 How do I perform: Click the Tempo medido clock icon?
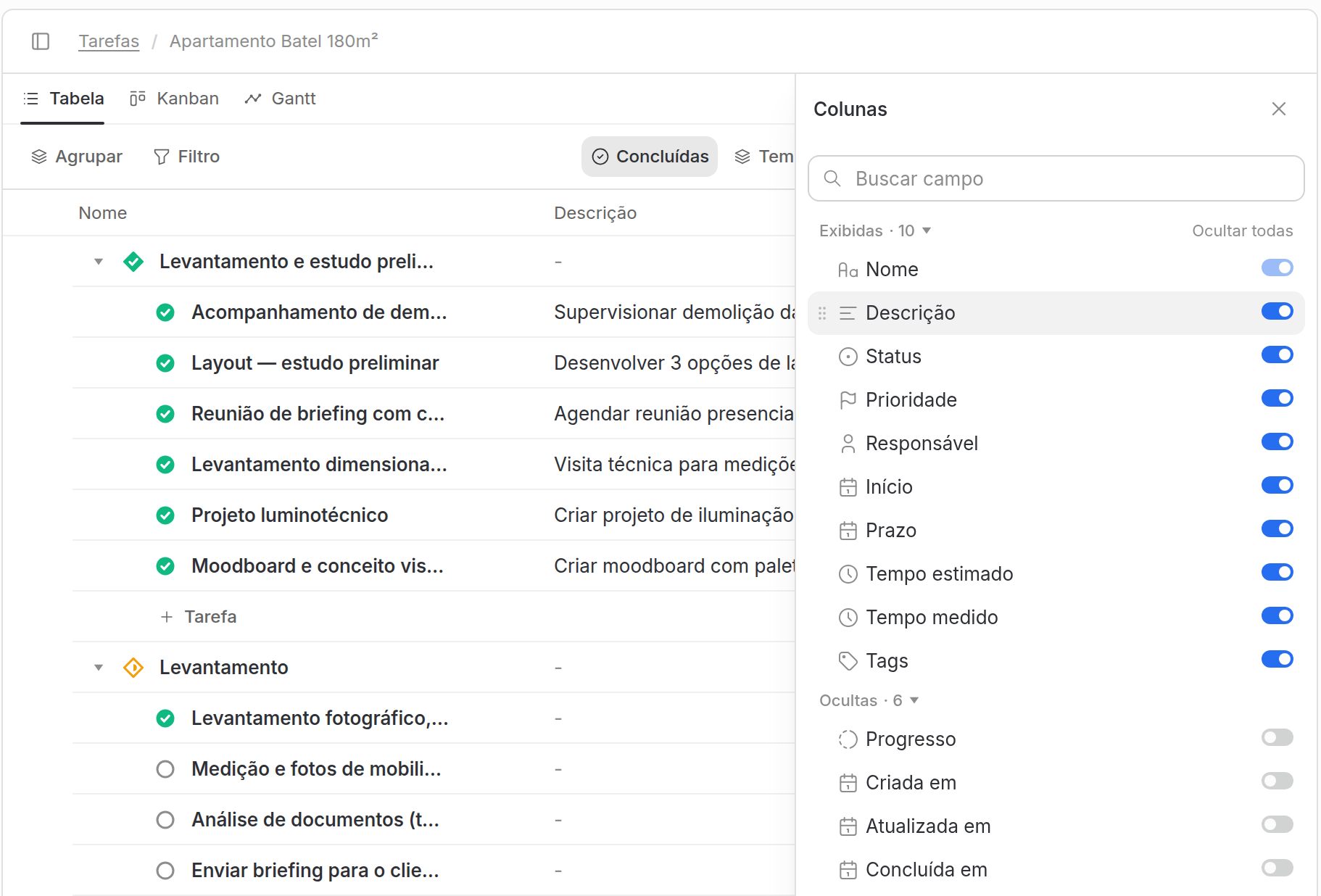[848, 618]
